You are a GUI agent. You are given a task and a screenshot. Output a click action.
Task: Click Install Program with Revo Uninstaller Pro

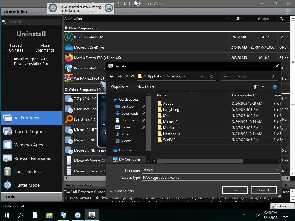click(31, 61)
